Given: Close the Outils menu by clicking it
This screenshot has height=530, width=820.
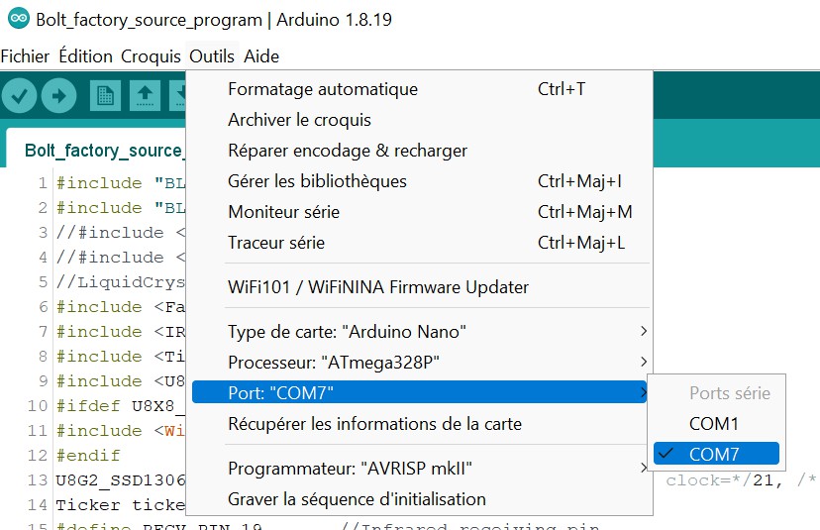Looking at the screenshot, I should tap(212, 56).
